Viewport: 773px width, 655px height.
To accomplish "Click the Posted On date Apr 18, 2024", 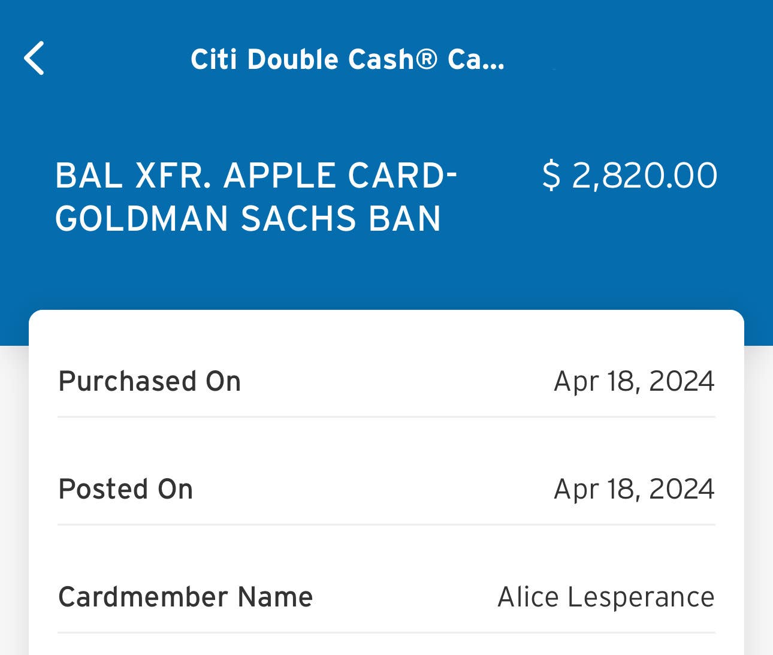I will (634, 489).
